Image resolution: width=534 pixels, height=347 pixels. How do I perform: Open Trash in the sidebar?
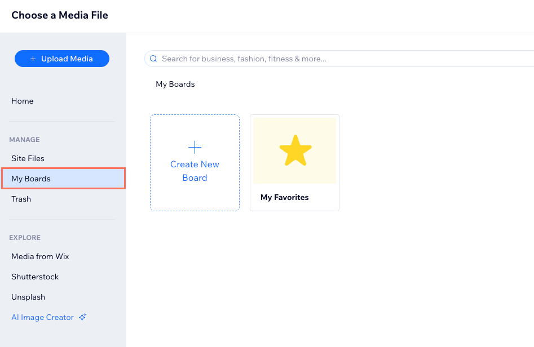coord(21,199)
